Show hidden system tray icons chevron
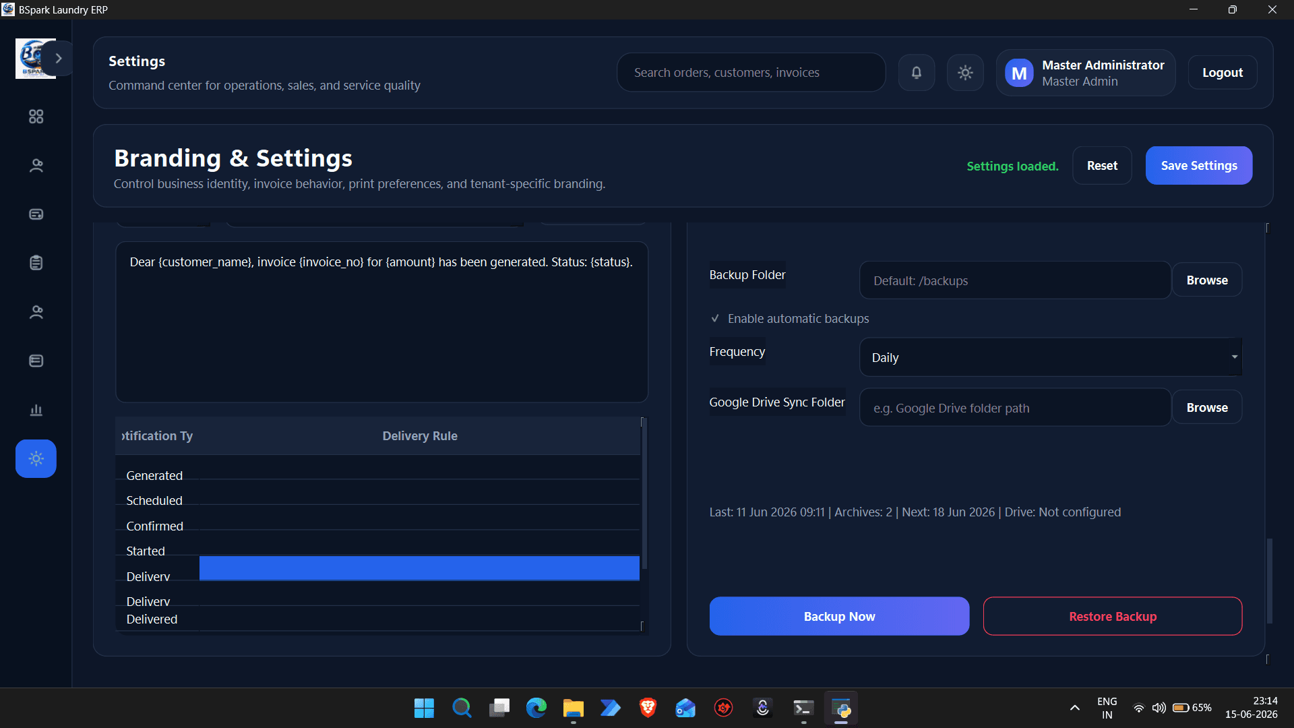 pyautogui.click(x=1075, y=708)
